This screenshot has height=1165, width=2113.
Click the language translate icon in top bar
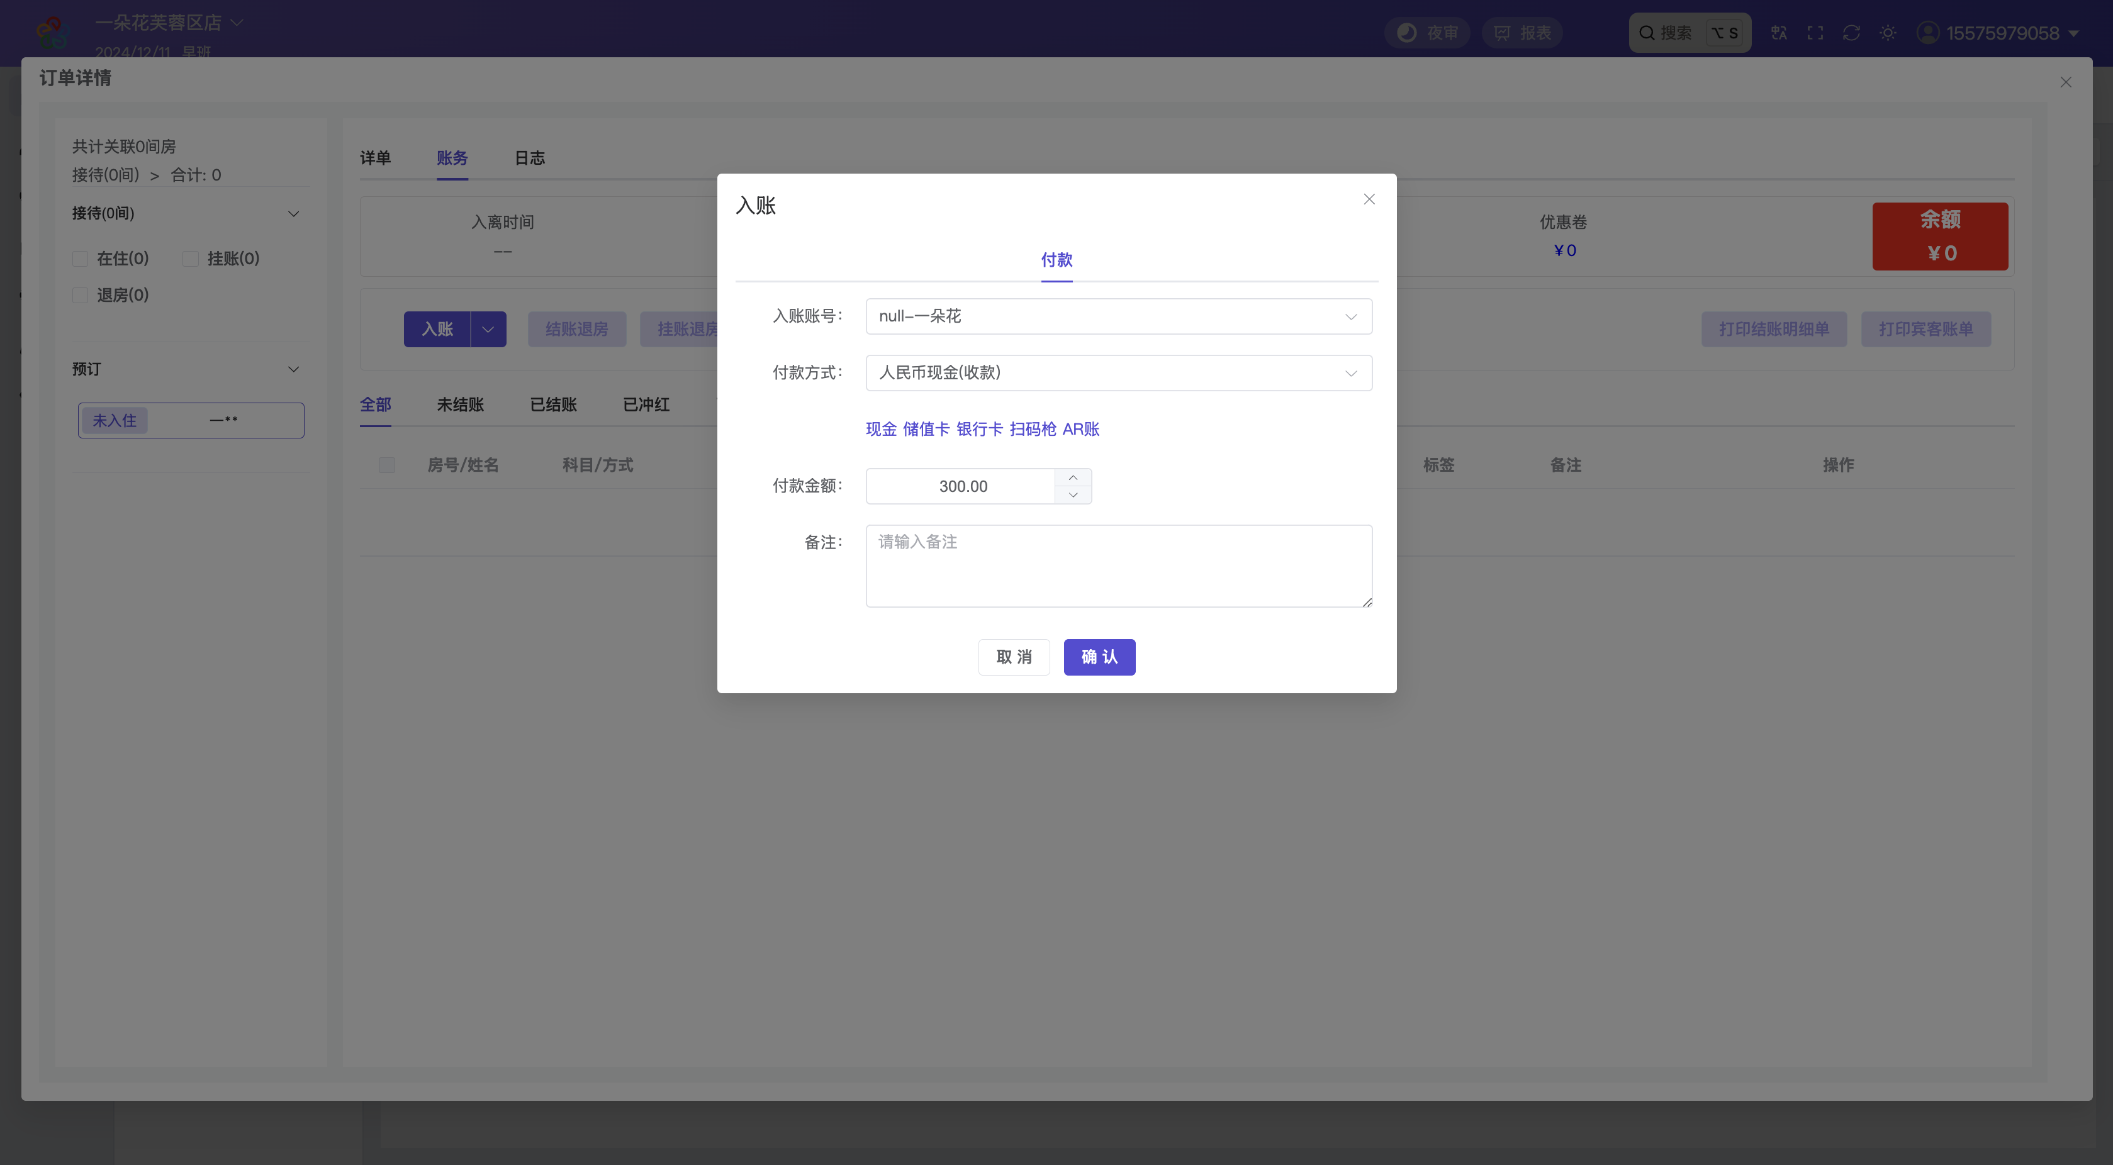[x=1778, y=33]
